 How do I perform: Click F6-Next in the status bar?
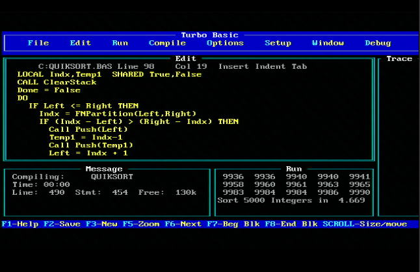[x=183, y=224]
